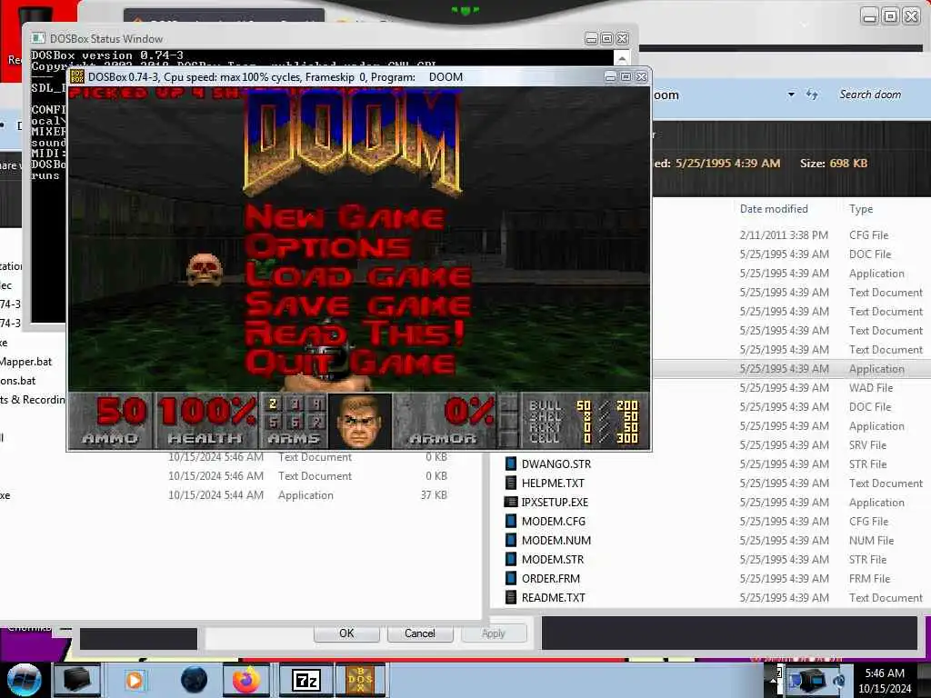Open Options in the DOOM menu
This screenshot has width=931, height=698.
coord(327,245)
